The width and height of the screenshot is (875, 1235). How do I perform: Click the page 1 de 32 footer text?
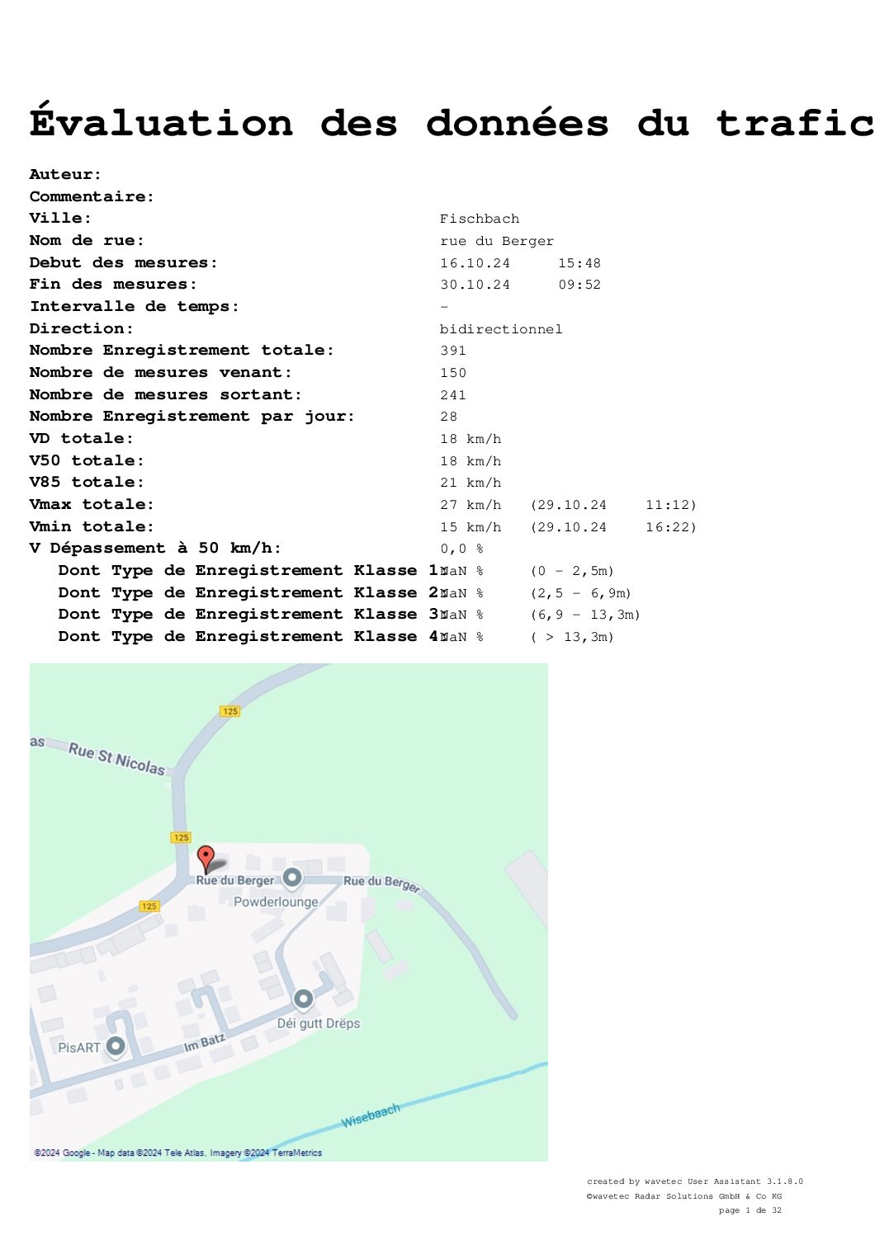point(750,1210)
